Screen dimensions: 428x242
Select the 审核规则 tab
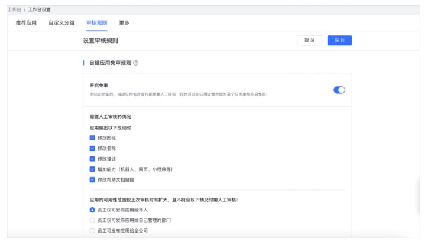96,23
